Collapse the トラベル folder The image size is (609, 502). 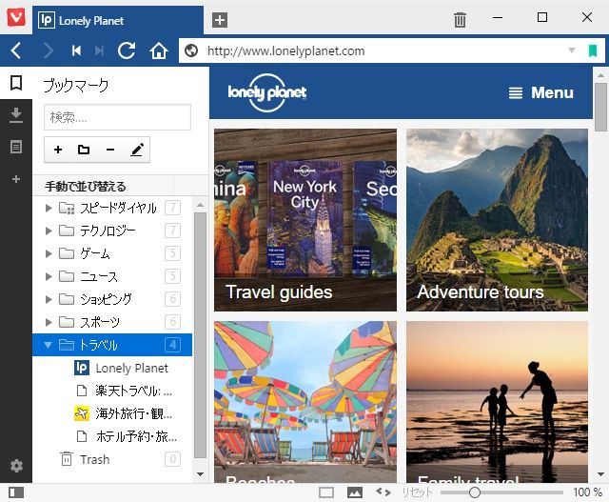click(x=48, y=345)
